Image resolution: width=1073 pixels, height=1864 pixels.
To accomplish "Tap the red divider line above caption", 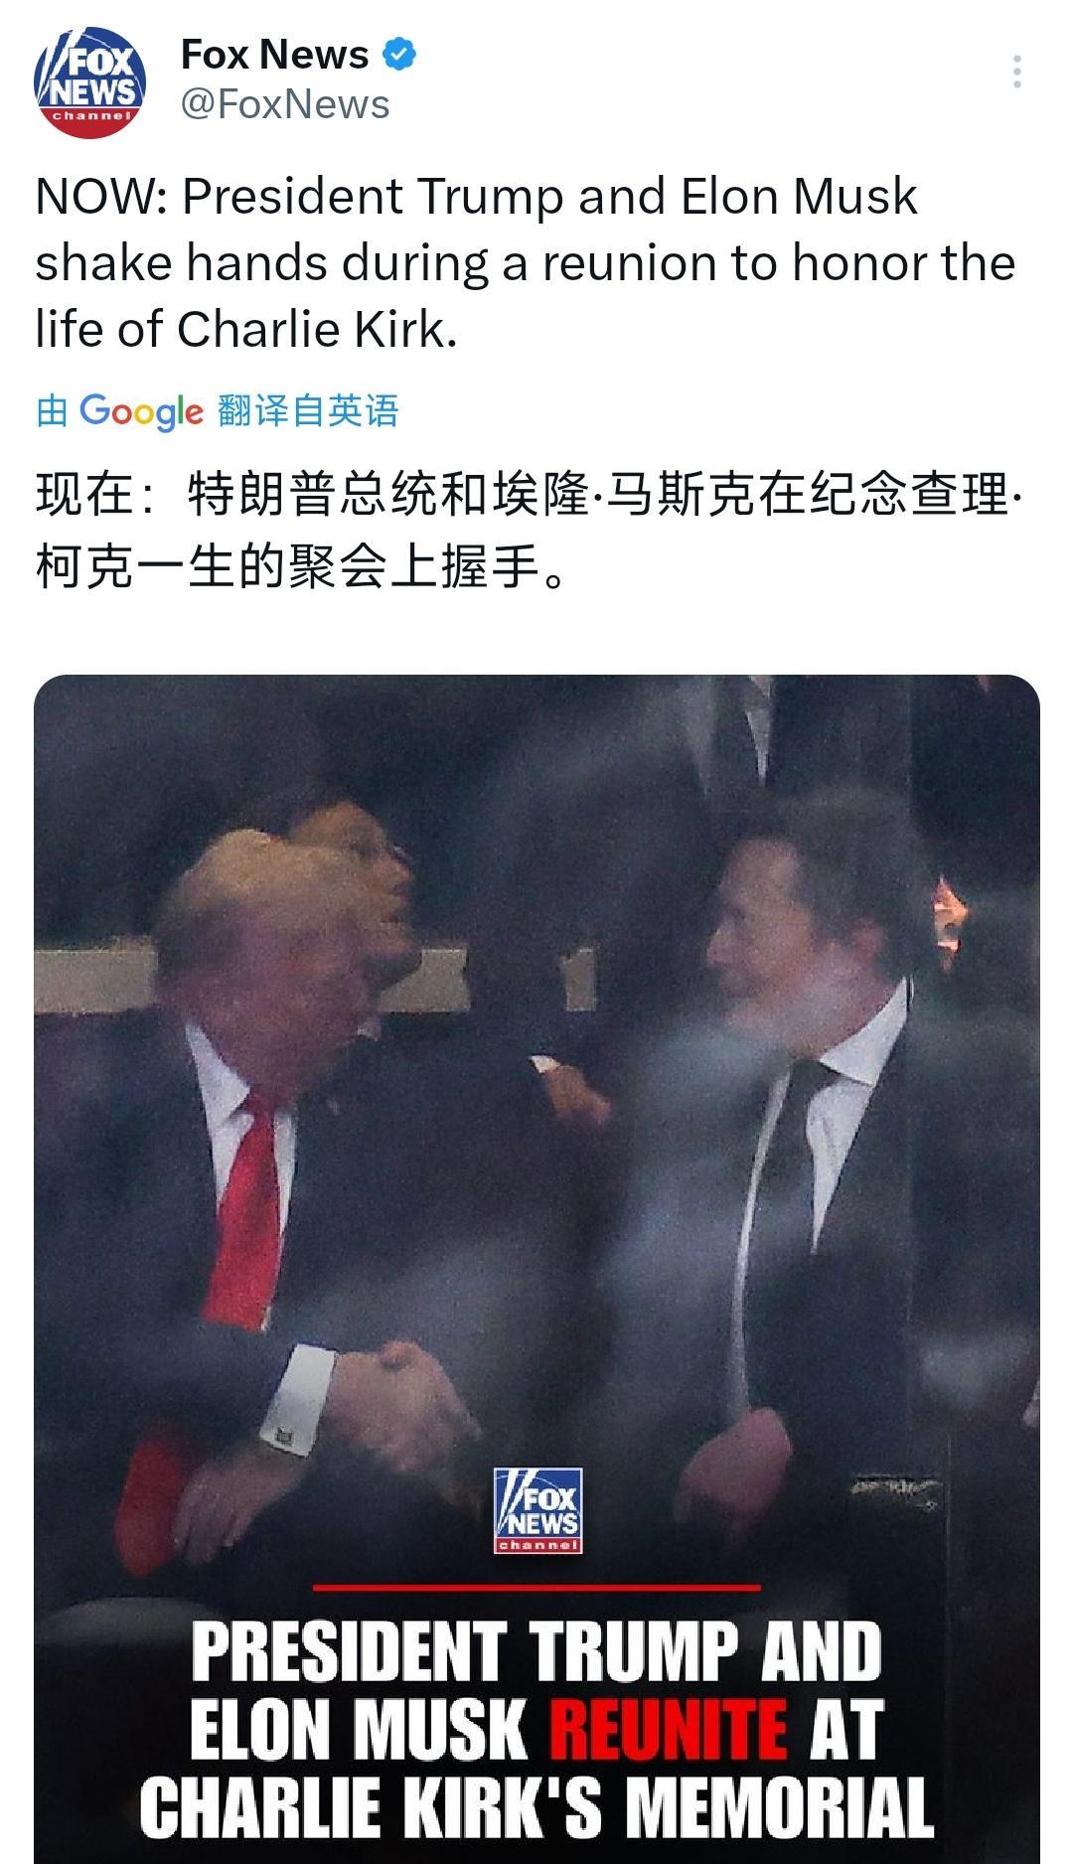I will coord(536,1587).
